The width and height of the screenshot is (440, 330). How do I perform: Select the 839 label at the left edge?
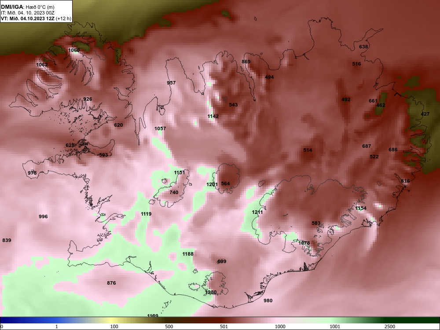click(7, 240)
